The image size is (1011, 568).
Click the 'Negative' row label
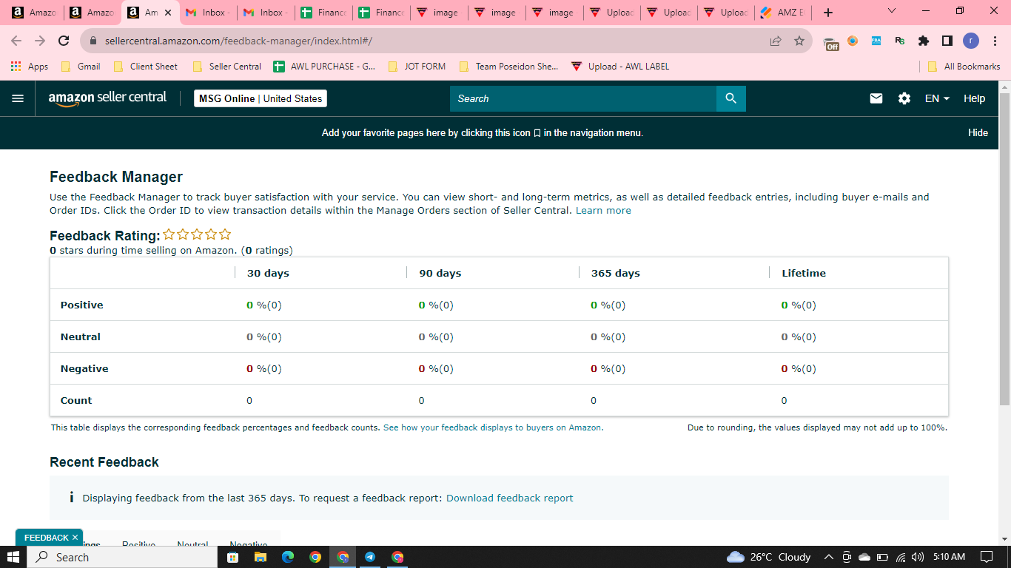point(84,369)
